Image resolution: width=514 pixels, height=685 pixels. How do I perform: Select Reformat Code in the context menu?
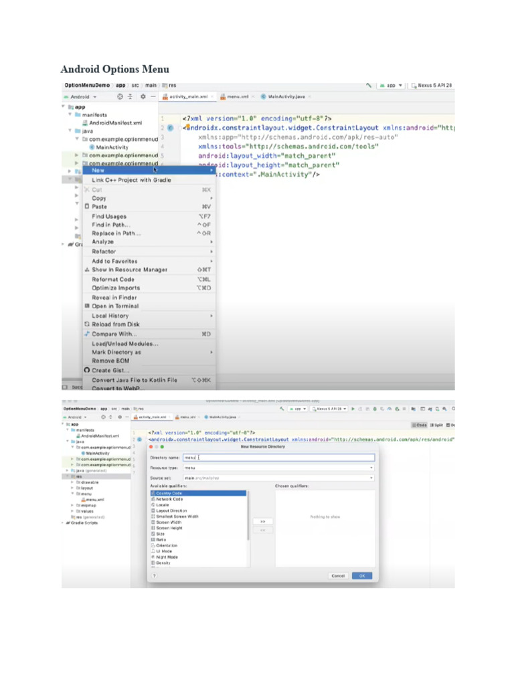coord(149,279)
